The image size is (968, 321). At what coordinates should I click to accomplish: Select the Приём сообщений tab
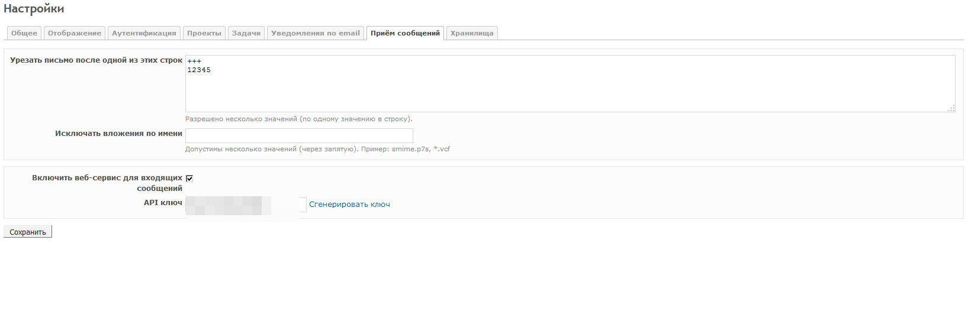click(405, 33)
